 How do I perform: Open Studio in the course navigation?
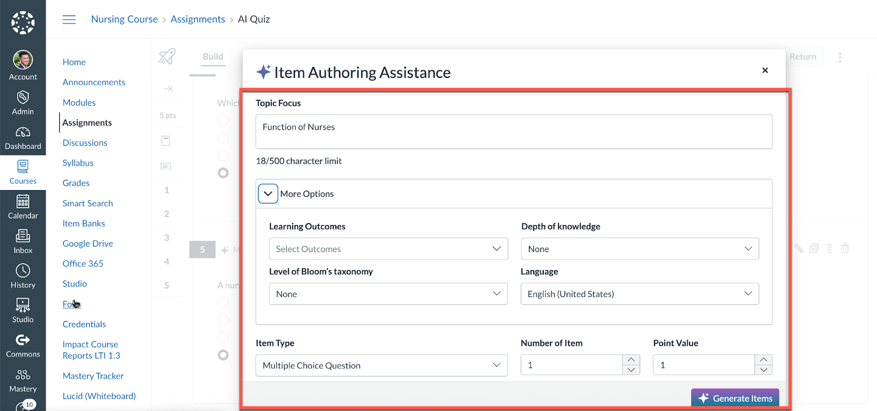tap(75, 284)
